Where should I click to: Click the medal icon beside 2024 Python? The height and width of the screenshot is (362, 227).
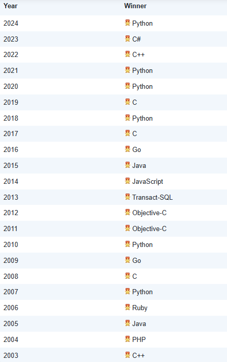pos(128,23)
